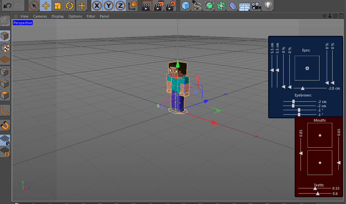
Task: Click the Undo arrow icon
Action: click(7, 6)
